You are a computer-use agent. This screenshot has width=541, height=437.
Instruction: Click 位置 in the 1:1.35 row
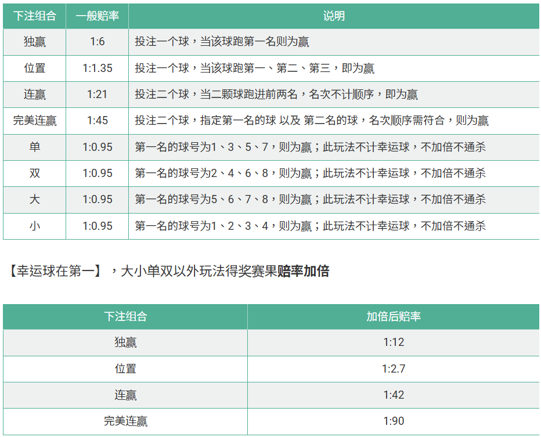[x=34, y=68]
